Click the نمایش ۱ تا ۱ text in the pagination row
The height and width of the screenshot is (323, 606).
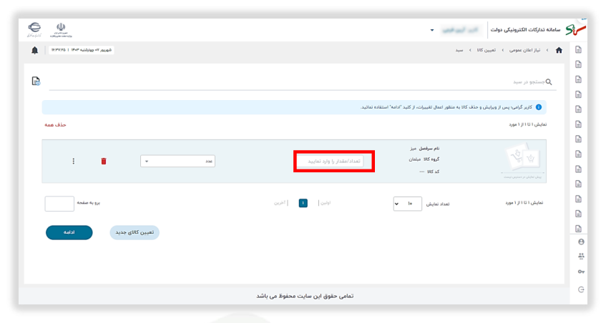point(524,203)
